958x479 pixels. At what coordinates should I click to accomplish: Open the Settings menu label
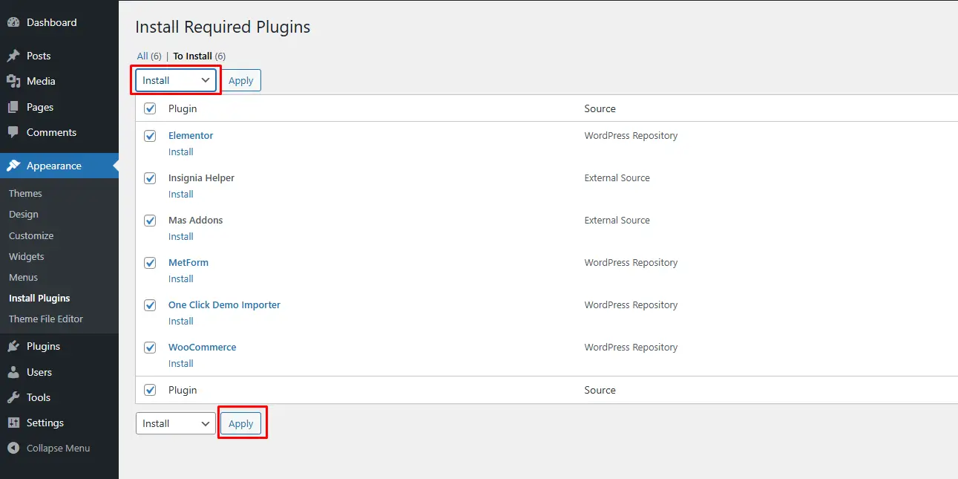click(45, 423)
